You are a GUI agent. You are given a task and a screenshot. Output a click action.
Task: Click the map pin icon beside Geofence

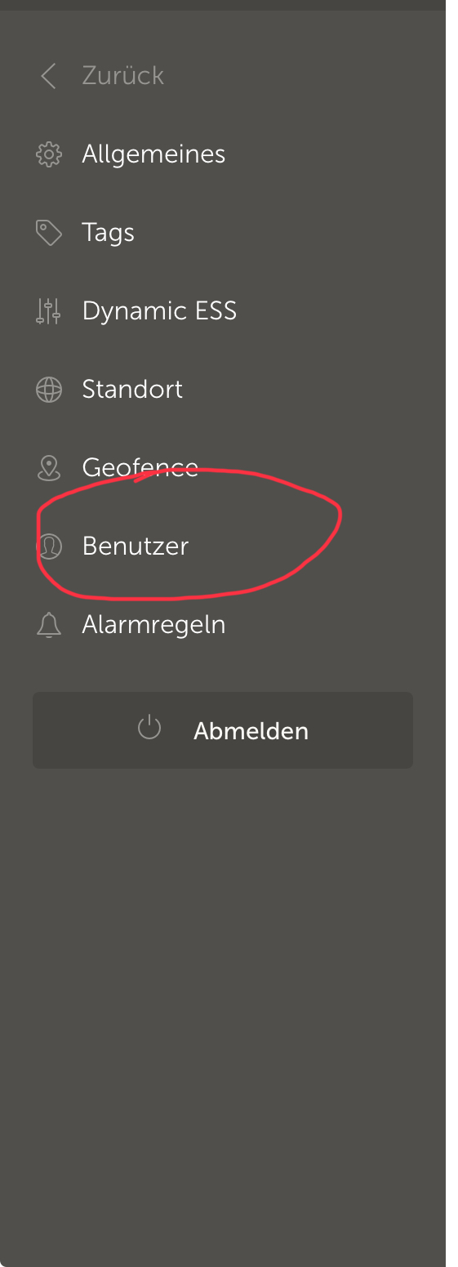click(49, 468)
